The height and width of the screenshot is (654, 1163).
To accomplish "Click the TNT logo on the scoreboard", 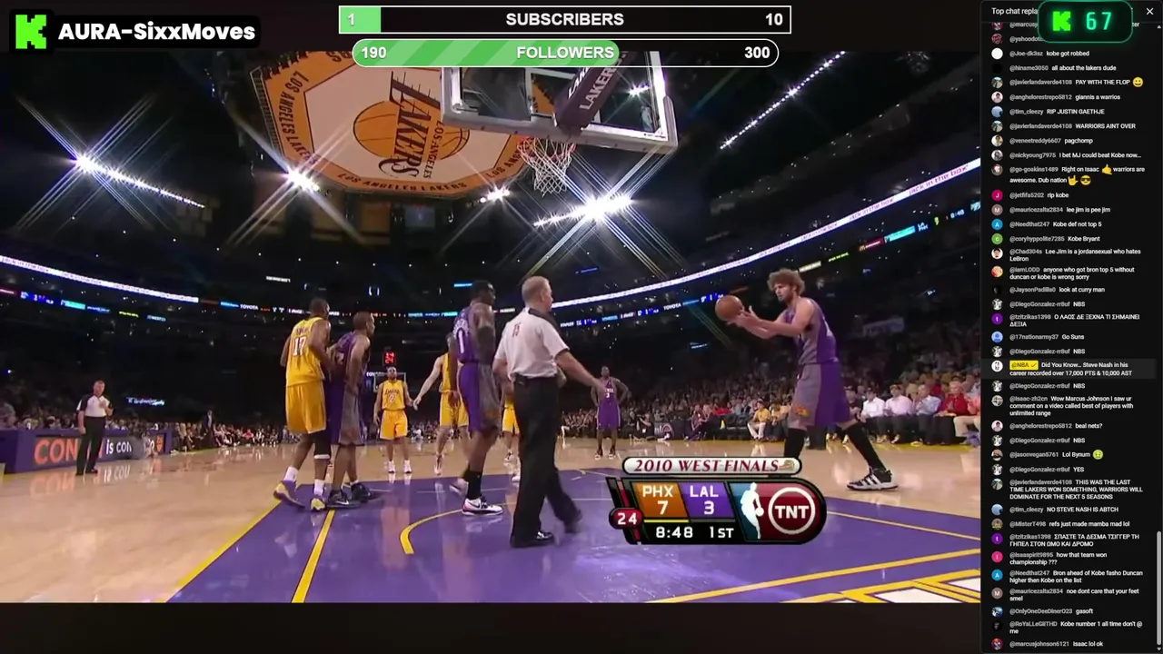I will tap(790, 512).
